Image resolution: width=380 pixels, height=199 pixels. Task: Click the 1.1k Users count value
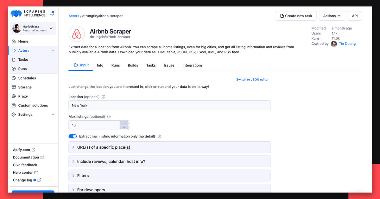coord(334,33)
